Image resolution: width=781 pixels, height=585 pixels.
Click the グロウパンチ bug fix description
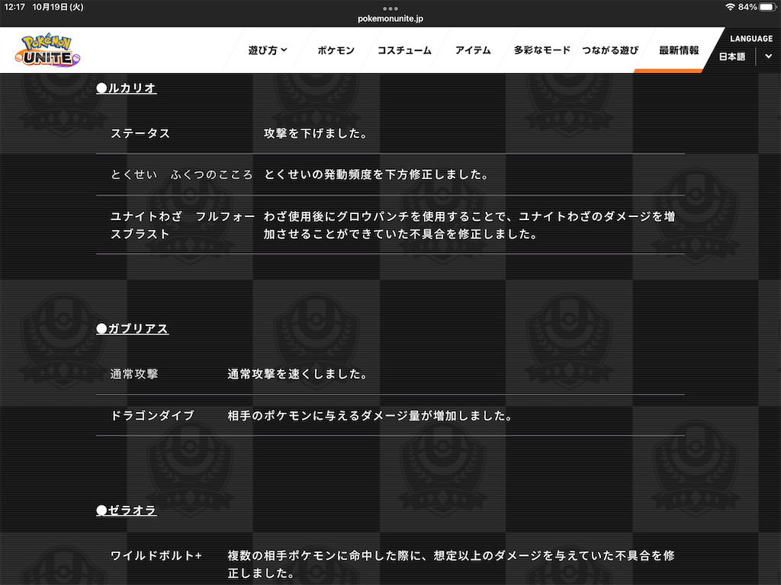[x=469, y=225]
